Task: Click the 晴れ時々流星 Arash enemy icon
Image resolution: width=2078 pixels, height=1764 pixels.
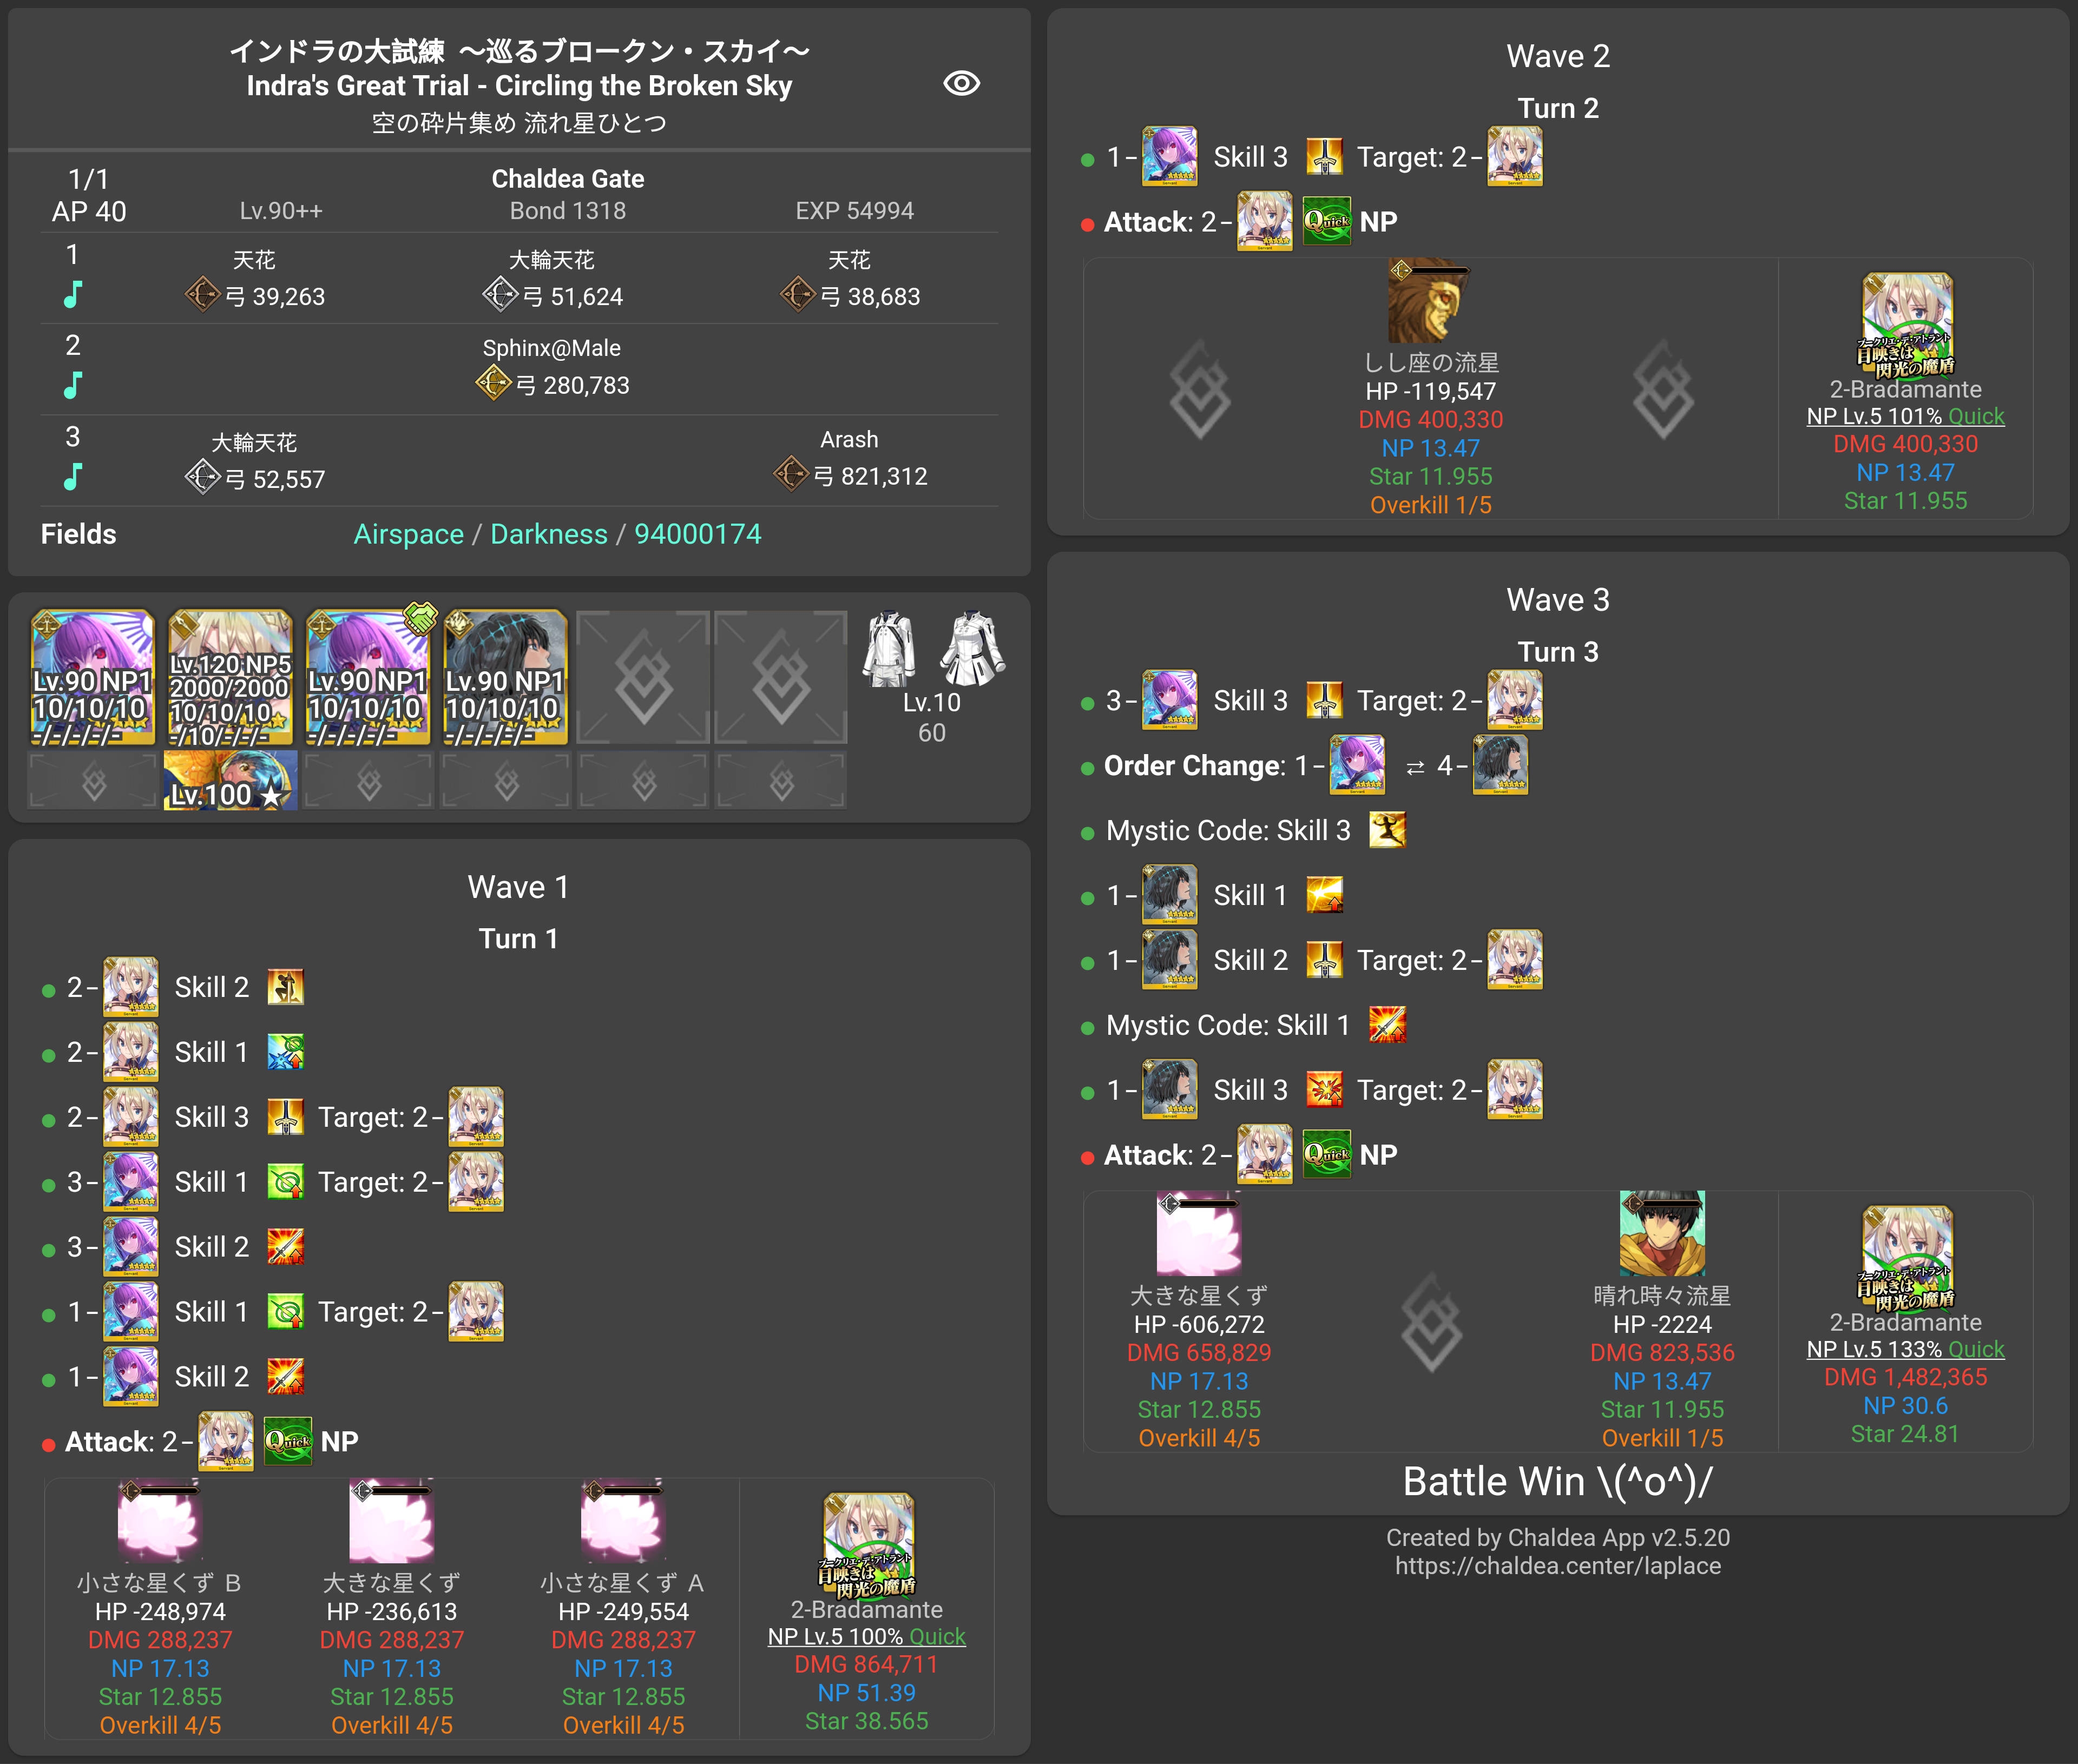Action: pyautogui.click(x=1662, y=1233)
